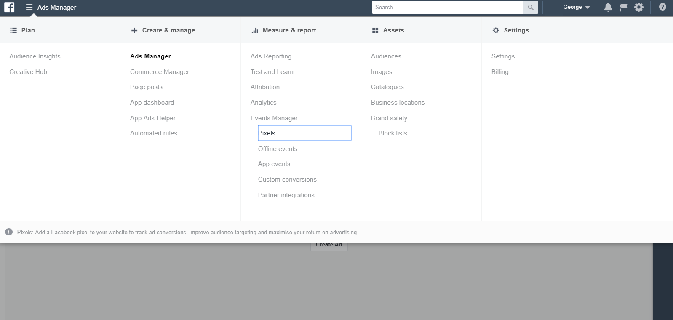
Task: Open Test and Learn
Action: coord(272,72)
